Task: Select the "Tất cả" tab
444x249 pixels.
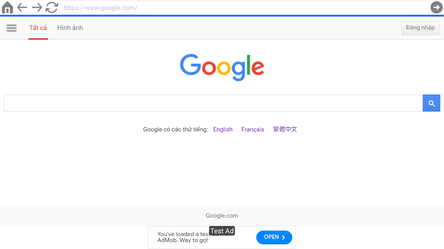Action: [x=38, y=28]
